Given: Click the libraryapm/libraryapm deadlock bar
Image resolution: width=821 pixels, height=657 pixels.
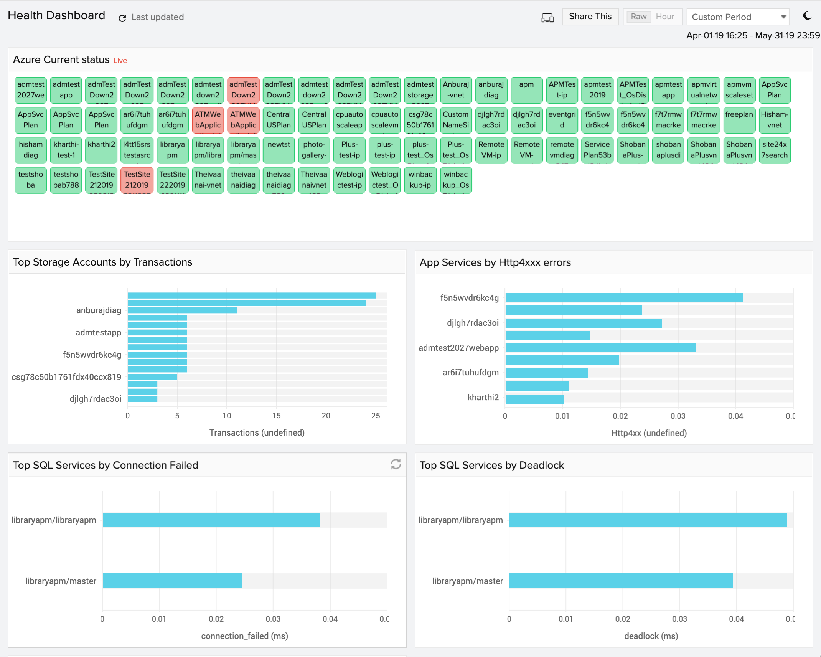Looking at the screenshot, I should tap(648, 520).
